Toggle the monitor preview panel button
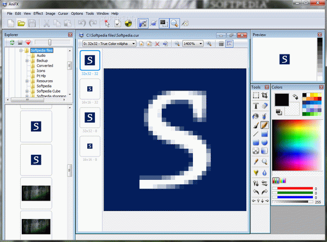This screenshot has width=327, height=242. (x=164, y=23)
